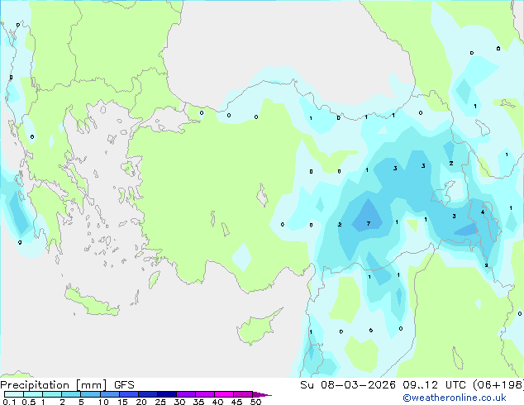Image resolution: width=524 pixels, height=405 pixels.
Task: Choose the 15–20 mm blue legend swatch
Action: tap(128, 394)
